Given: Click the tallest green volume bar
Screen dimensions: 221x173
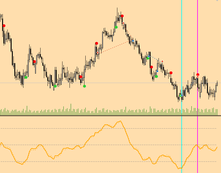Looking at the screenshot, I should coord(71,109).
